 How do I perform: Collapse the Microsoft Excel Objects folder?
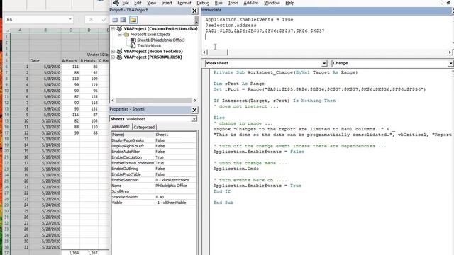point(120,35)
